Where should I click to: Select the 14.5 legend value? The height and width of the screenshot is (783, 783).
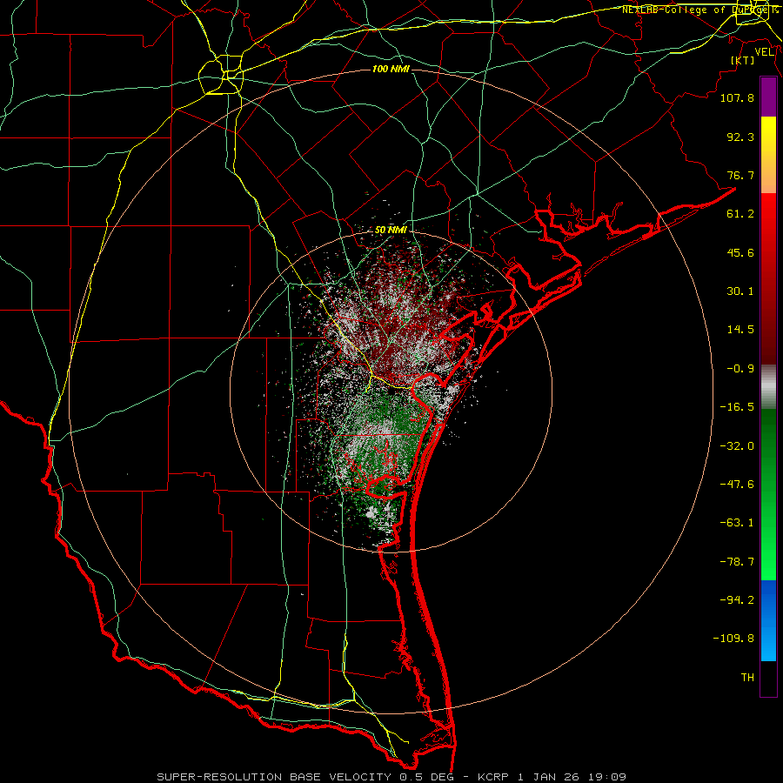(x=740, y=330)
